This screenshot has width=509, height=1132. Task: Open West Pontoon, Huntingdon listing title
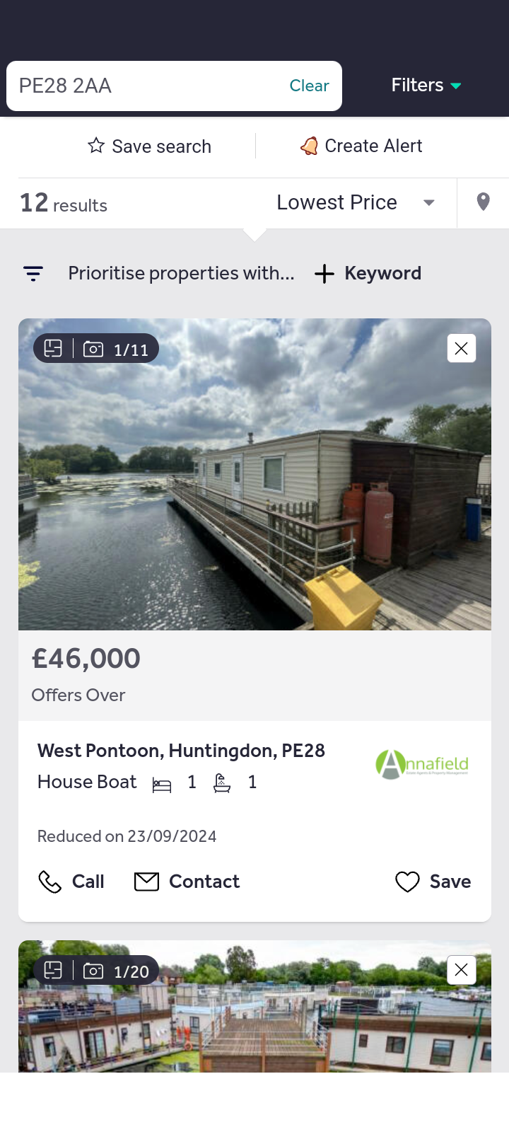click(181, 751)
